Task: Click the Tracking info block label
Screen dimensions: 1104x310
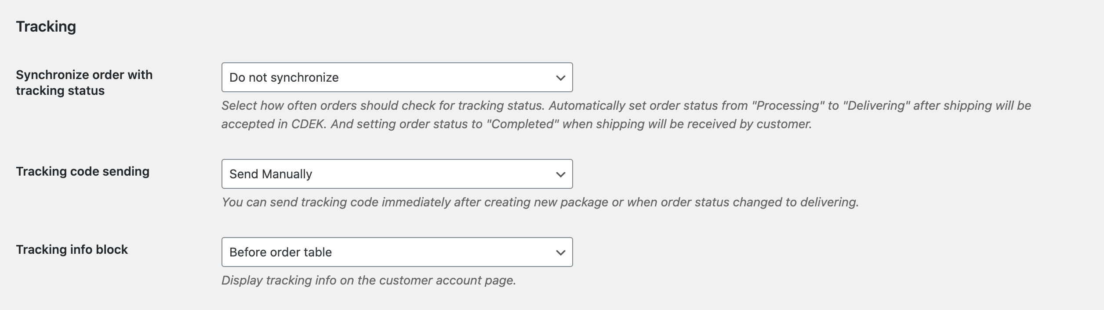Action: pos(73,249)
